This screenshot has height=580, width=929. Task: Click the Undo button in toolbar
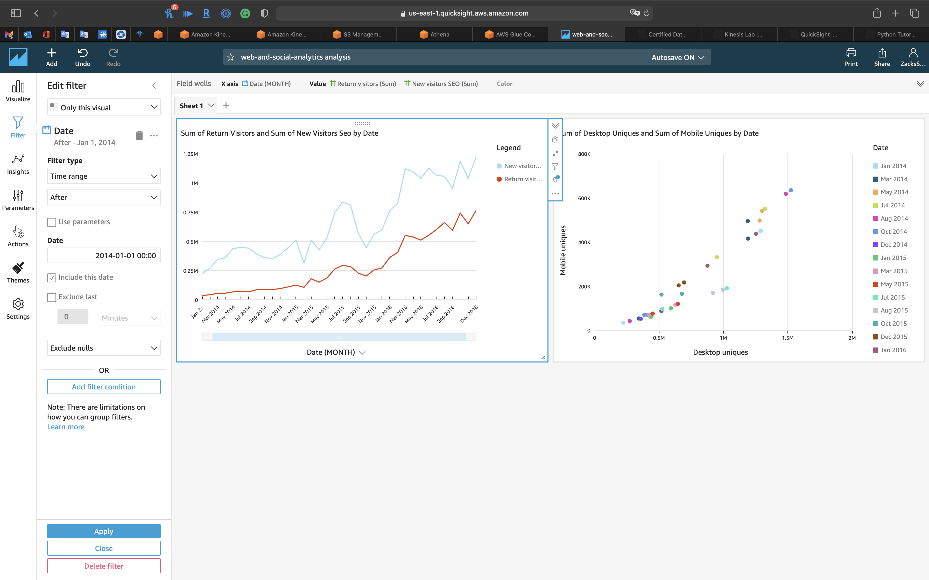pyautogui.click(x=82, y=57)
